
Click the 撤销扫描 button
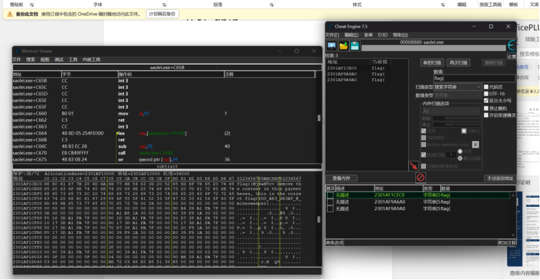pos(493,63)
